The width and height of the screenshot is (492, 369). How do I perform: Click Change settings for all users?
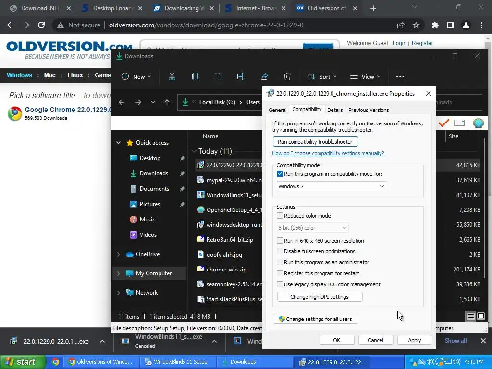pyautogui.click(x=315, y=319)
